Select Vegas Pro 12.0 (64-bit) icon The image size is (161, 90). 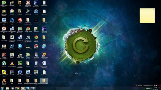(28, 73)
